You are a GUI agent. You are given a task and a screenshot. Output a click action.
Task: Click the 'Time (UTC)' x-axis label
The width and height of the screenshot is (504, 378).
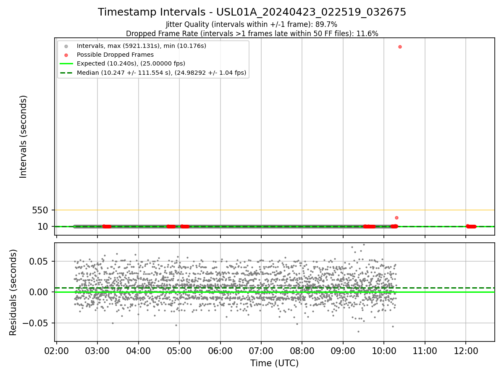(275, 363)
